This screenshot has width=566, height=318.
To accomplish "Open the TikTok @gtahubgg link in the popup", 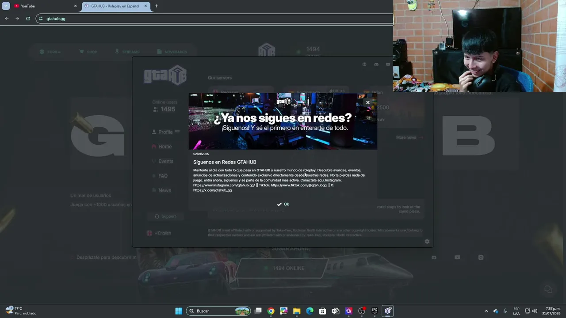I will [298, 185].
